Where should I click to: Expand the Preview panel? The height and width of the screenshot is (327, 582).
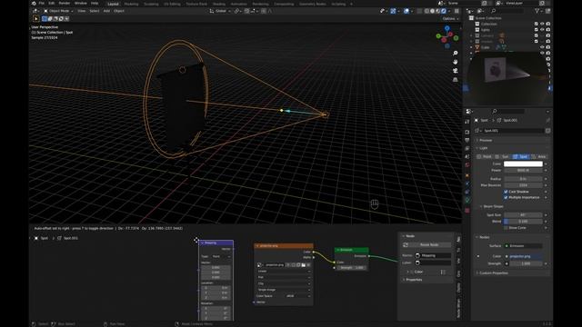pyautogui.click(x=486, y=141)
